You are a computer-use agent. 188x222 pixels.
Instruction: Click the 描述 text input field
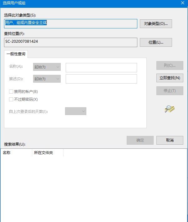101,79
